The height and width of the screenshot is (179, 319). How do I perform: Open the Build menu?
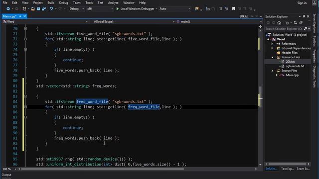(x=51, y=3)
